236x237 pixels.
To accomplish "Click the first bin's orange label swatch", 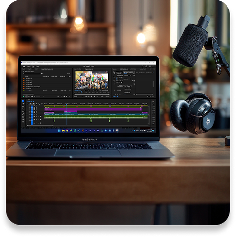I will pos(24,79).
